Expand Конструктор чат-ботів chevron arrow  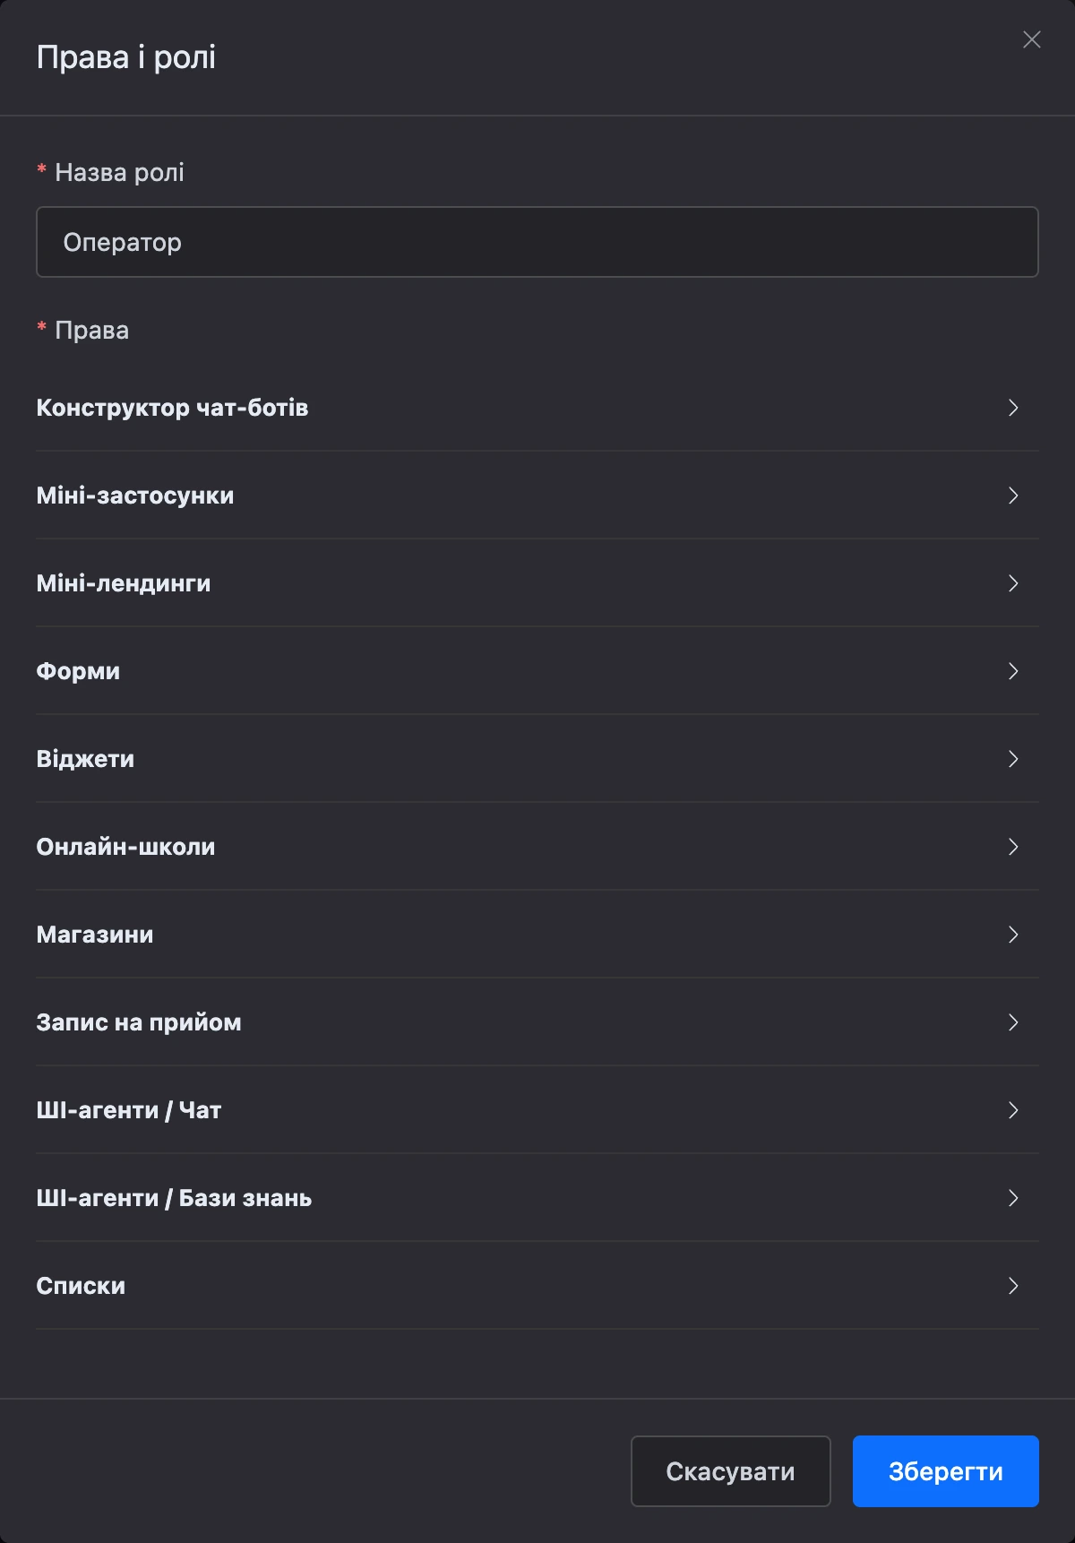[1013, 408]
